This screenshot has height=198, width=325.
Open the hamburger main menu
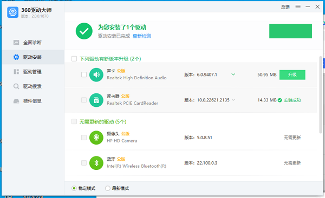[298, 6]
